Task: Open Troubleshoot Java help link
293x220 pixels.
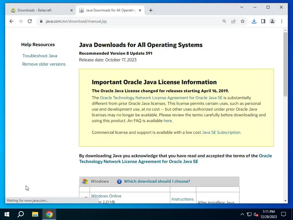Action: coord(39,56)
